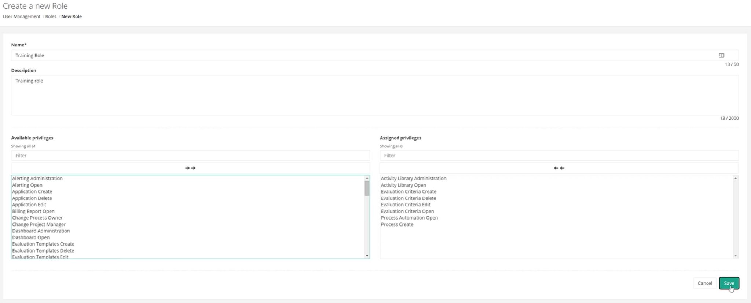Image resolution: width=751 pixels, height=303 pixels.
Task: Click the Available privileges scrollbar thumb
Action: [367, 188]
